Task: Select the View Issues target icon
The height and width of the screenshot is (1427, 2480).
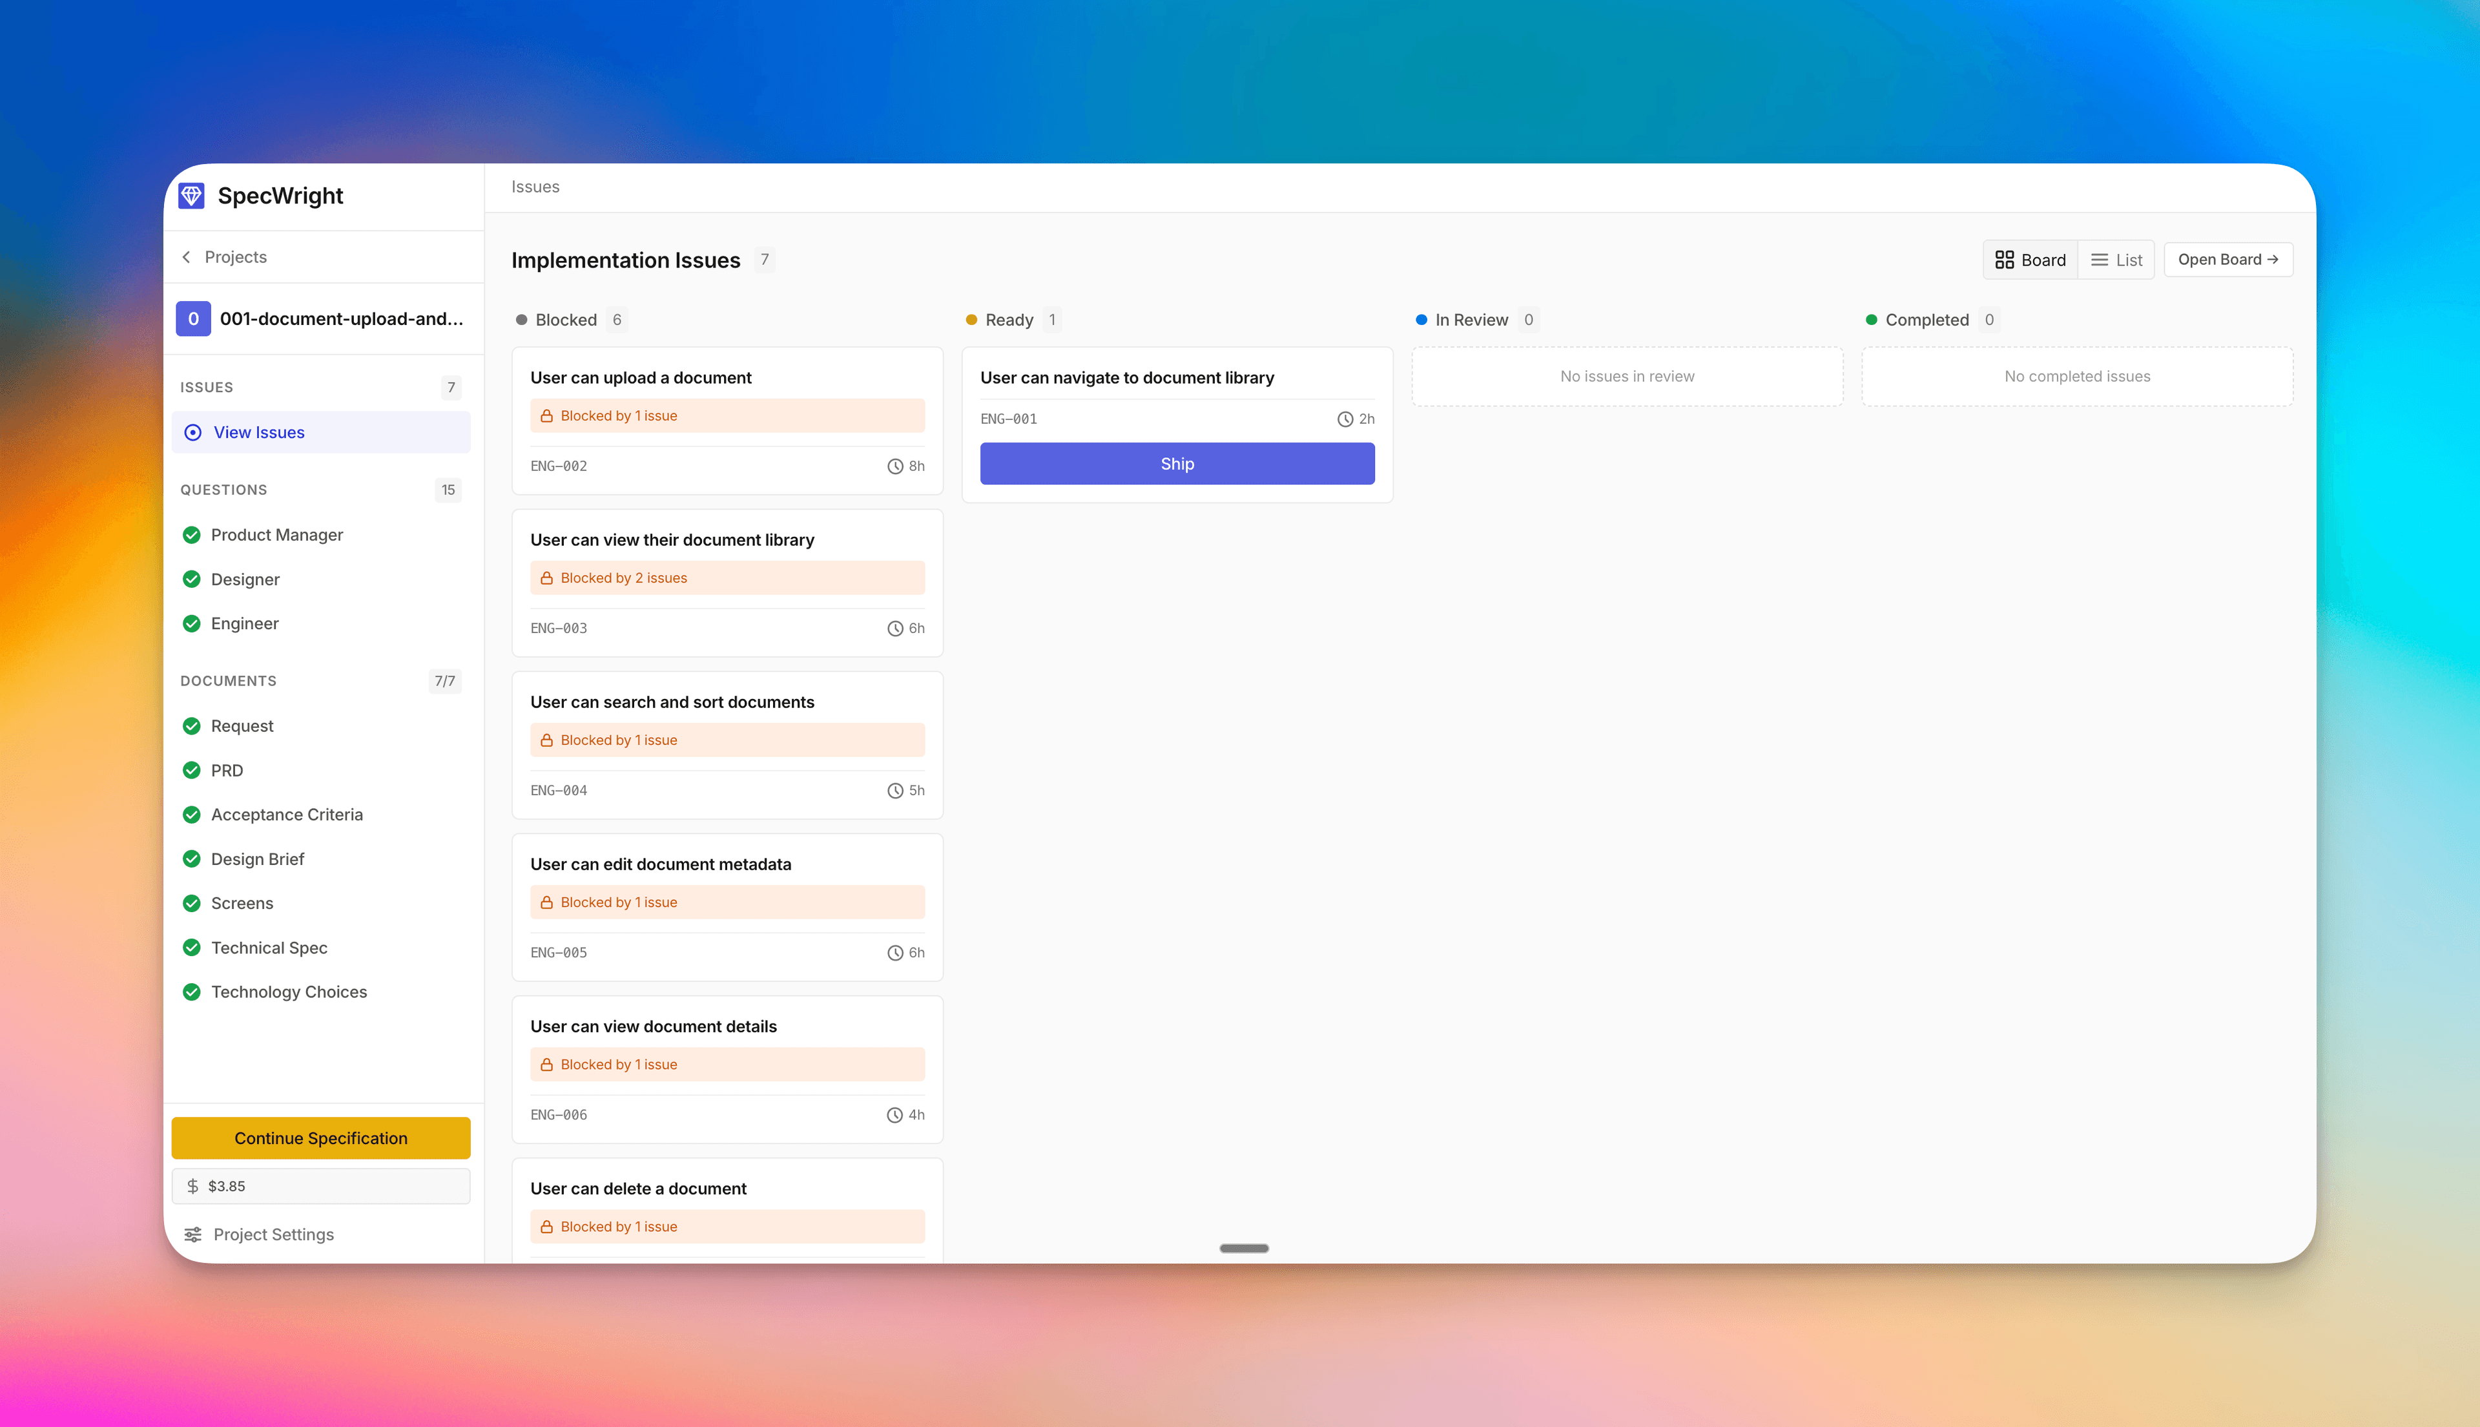Action: 193,432
